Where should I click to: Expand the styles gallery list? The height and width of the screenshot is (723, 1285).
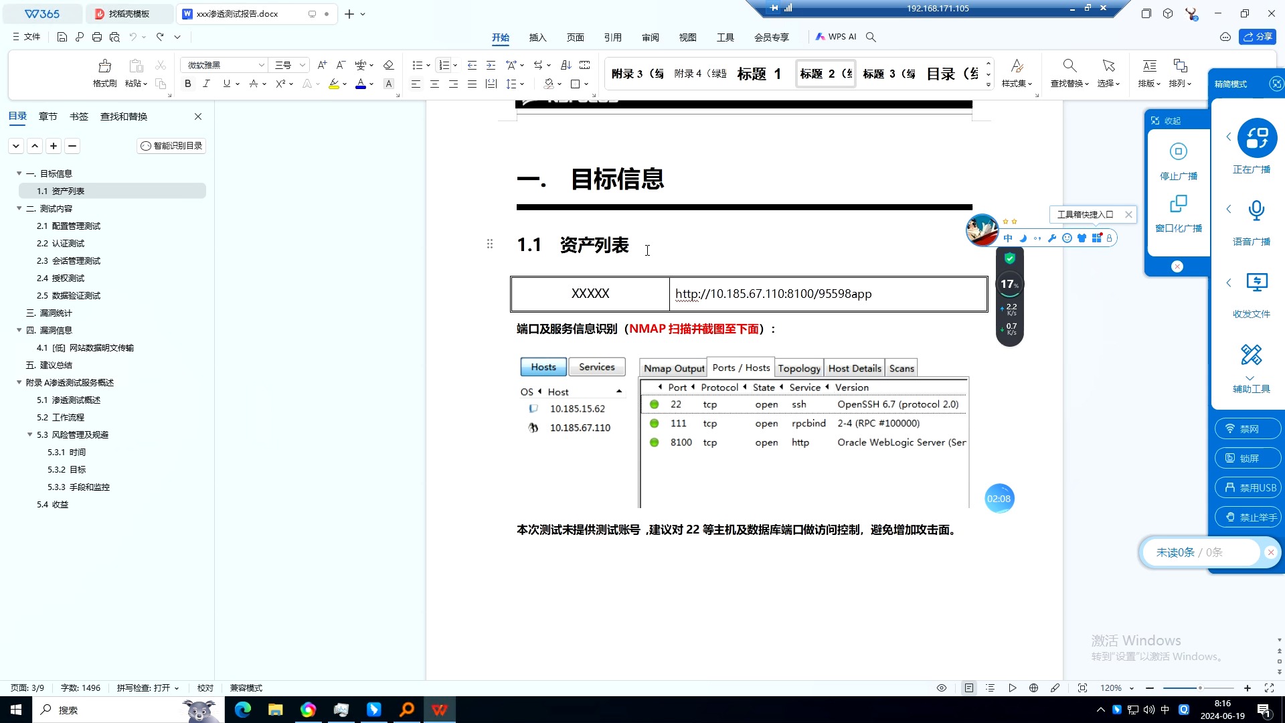(x=989, y=85)
